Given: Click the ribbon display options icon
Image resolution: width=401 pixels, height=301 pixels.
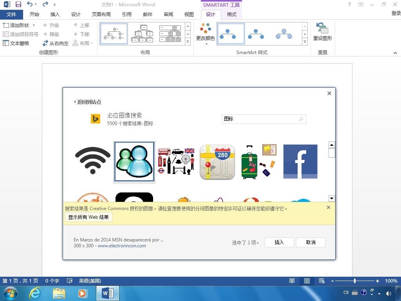Looking at the screenshot, I should [361, 4].
